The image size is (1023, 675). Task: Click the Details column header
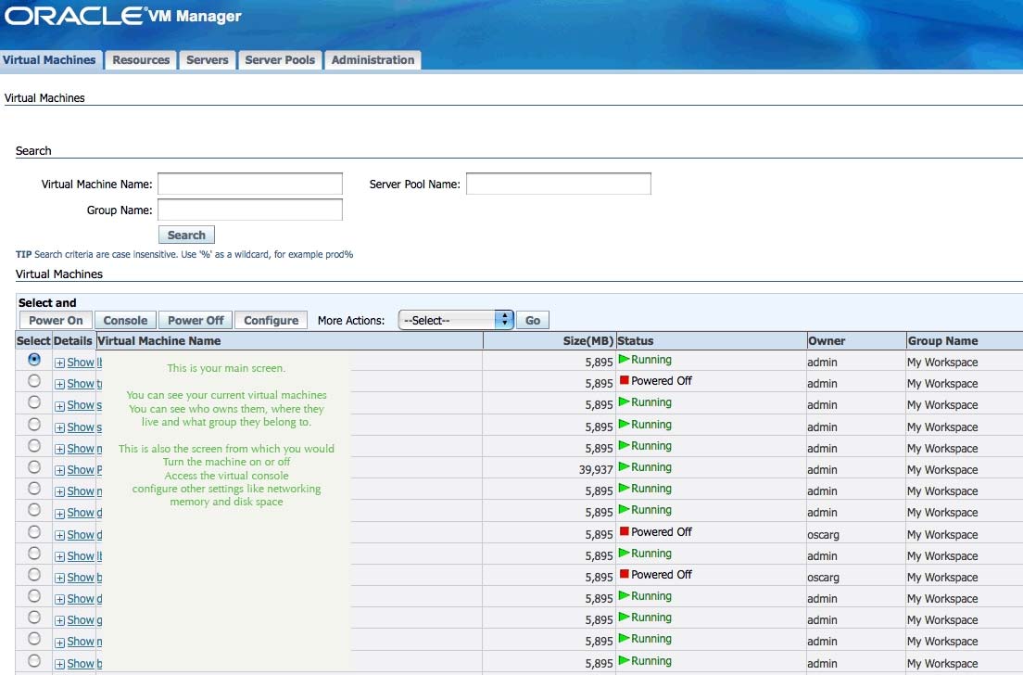click(73, 341)
